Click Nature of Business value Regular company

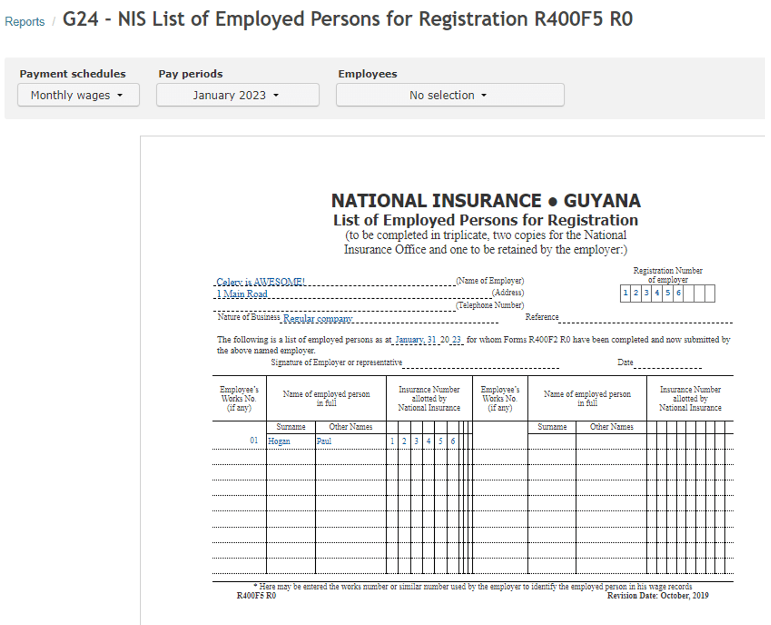pyautogui.click(x=318, y=318)
